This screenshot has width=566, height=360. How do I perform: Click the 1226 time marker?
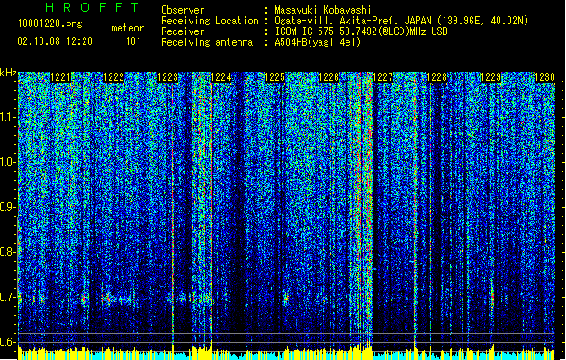click(x=328, y=77)
